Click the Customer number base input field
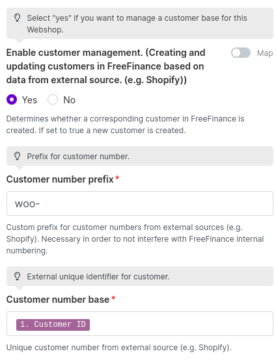 pyautogui.click(x=139, y=324)
